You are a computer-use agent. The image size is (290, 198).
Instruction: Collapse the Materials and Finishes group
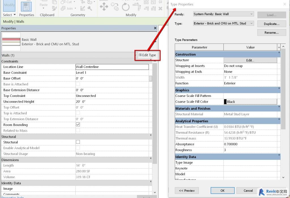[279, 107]
